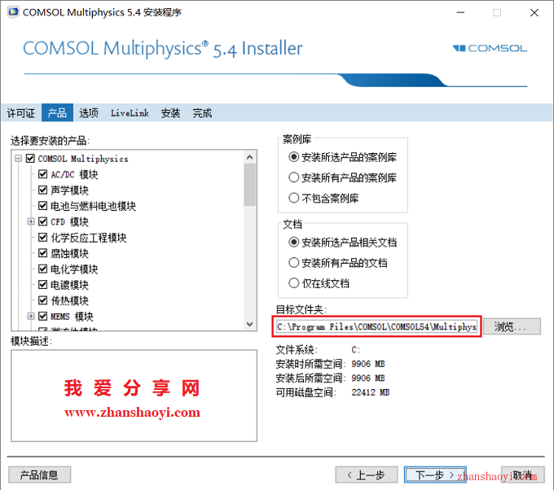Collapse the COMSOL Multiphysics tree node
This screenshot has width=554, height=490.
click(x=19, y=158)
